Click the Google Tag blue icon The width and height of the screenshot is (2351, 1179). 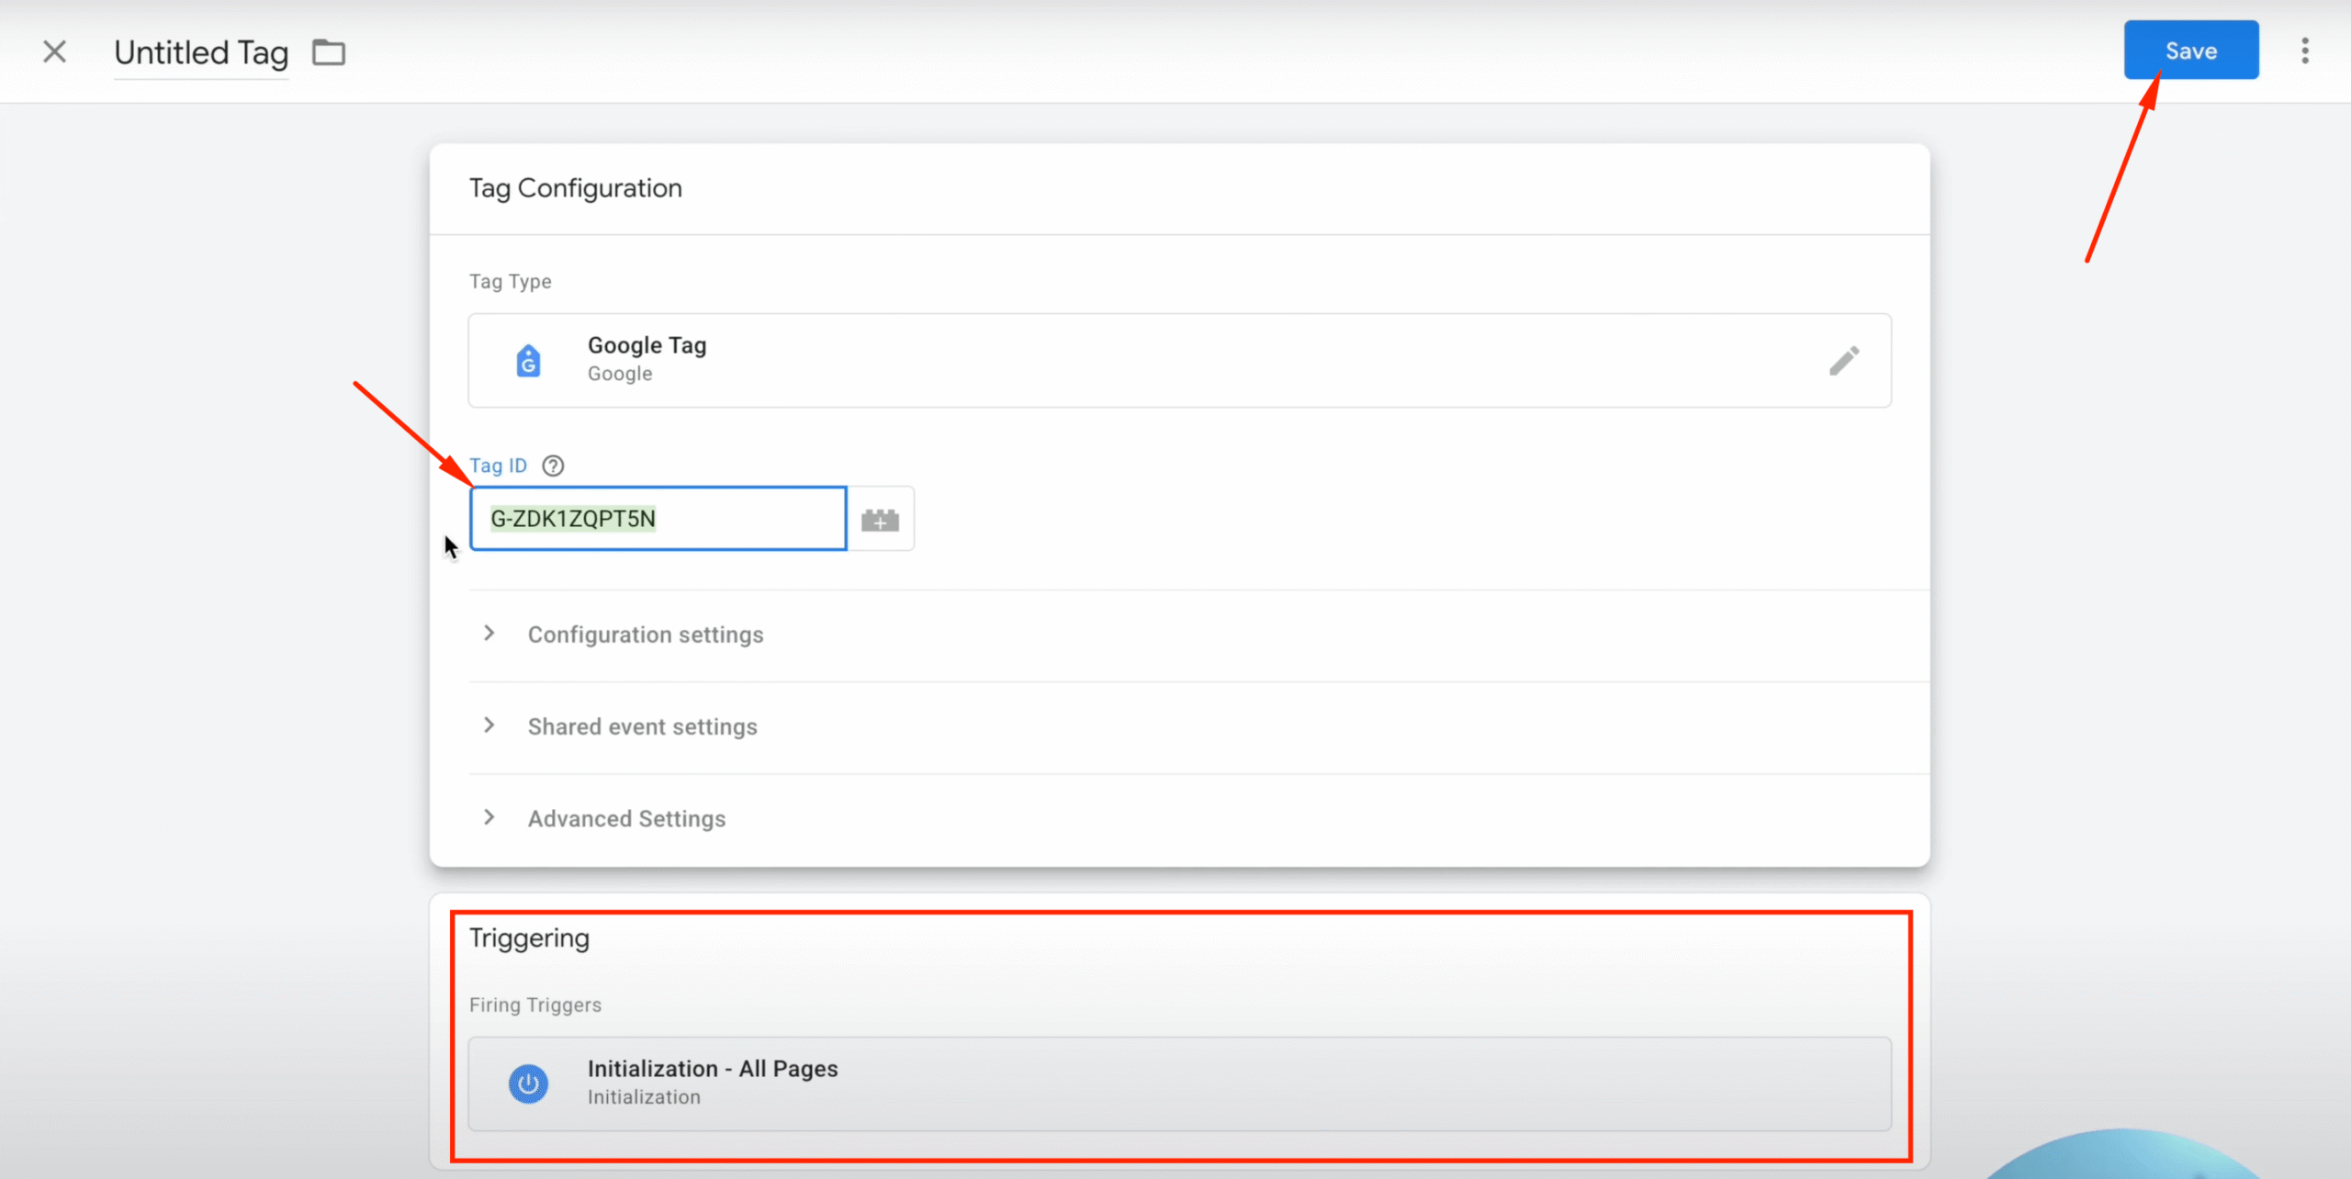528,361
